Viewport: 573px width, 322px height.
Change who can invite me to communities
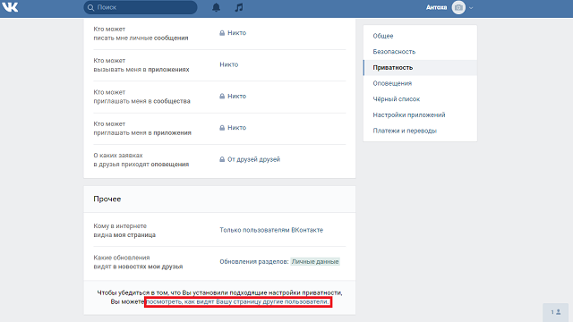(236, 96)
